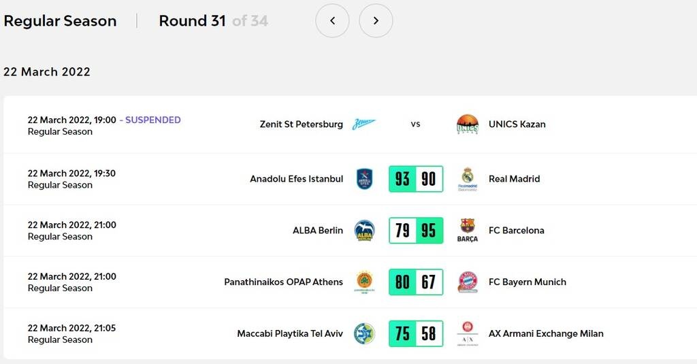Open the Efes vs Real Madrid 93-90 score
Image resolution: width=697 pixels, height=364 pixels.
[x=416, y=179]
